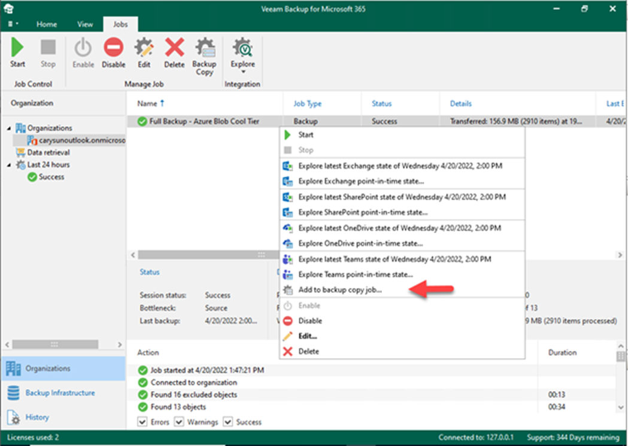628x446 pixels.
Task: Click 'Licenses used: 2' in status bar
Action: pyautogui.click(x=33, y=437)
